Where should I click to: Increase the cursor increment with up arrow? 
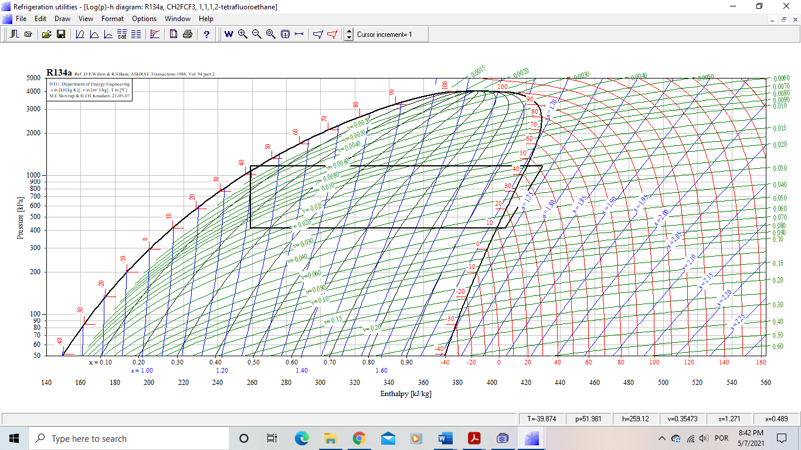pos(349,32)
